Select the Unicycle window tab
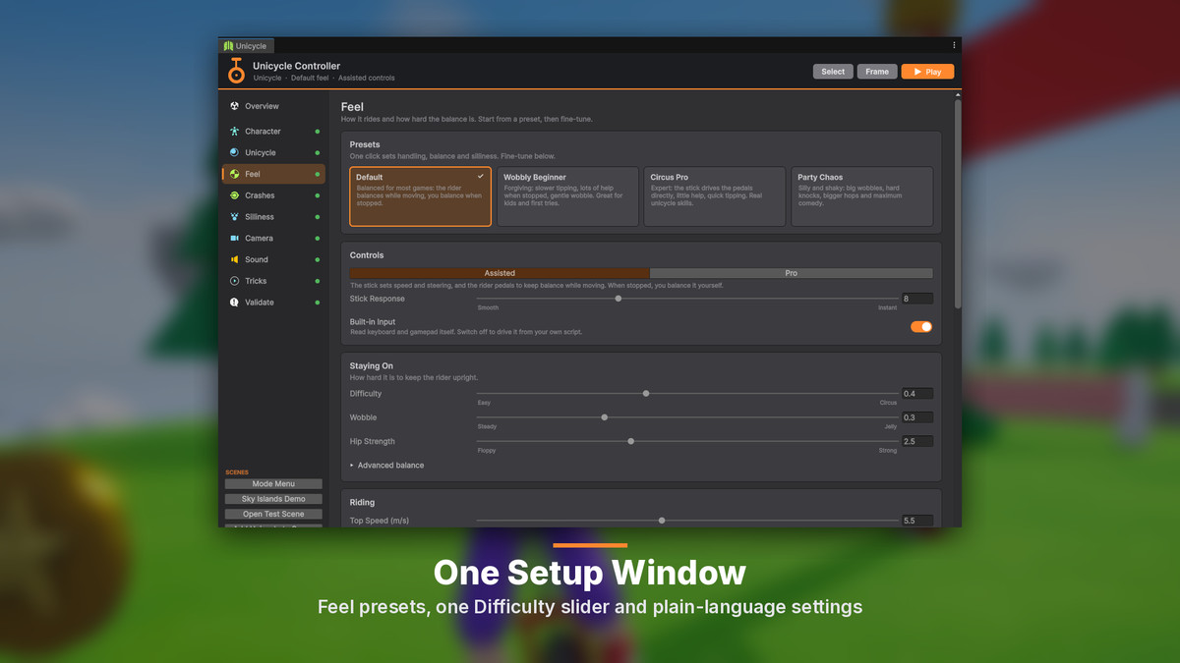1180x663 pixels. pyautogui.click(x=247, y=46)
